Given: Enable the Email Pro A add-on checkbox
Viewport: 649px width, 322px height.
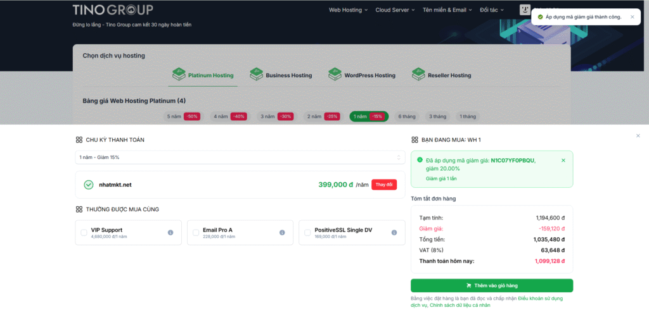Looking at the screenshot, I should (x=196, y=233).
